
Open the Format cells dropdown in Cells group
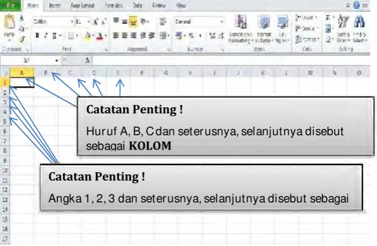[307, 39]
